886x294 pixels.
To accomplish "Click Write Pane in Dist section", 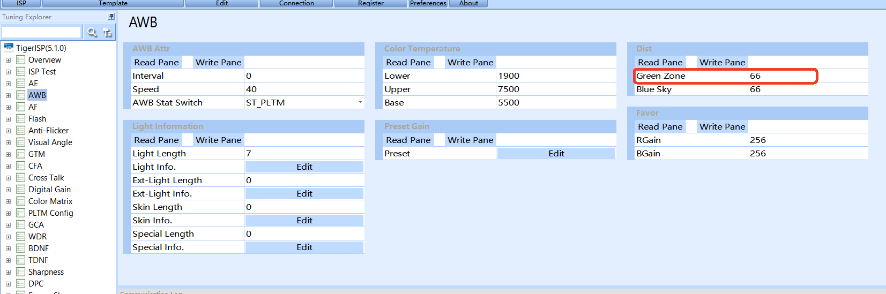I will pyautogui.click(x=723, y=62).
